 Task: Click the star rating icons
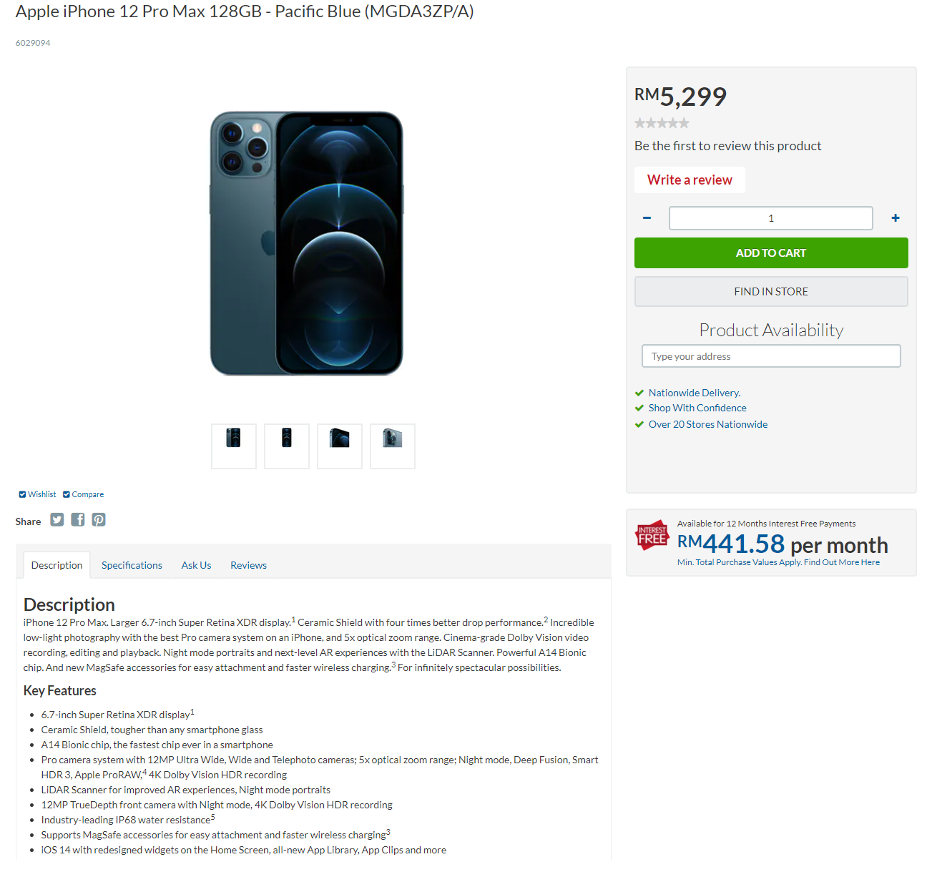662,123
